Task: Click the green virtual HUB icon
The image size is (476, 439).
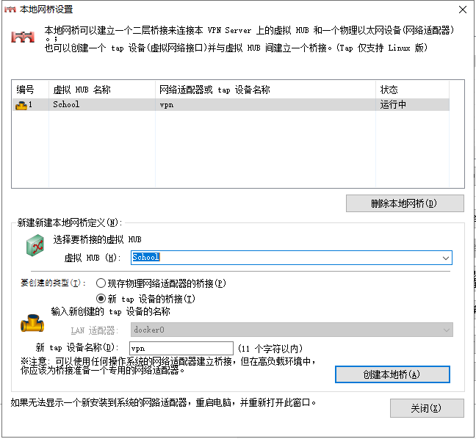Action: click(35, 247)
